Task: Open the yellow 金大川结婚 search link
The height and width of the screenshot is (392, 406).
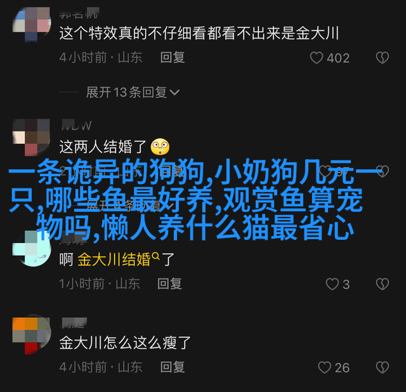Action: (x=114, y=259)
